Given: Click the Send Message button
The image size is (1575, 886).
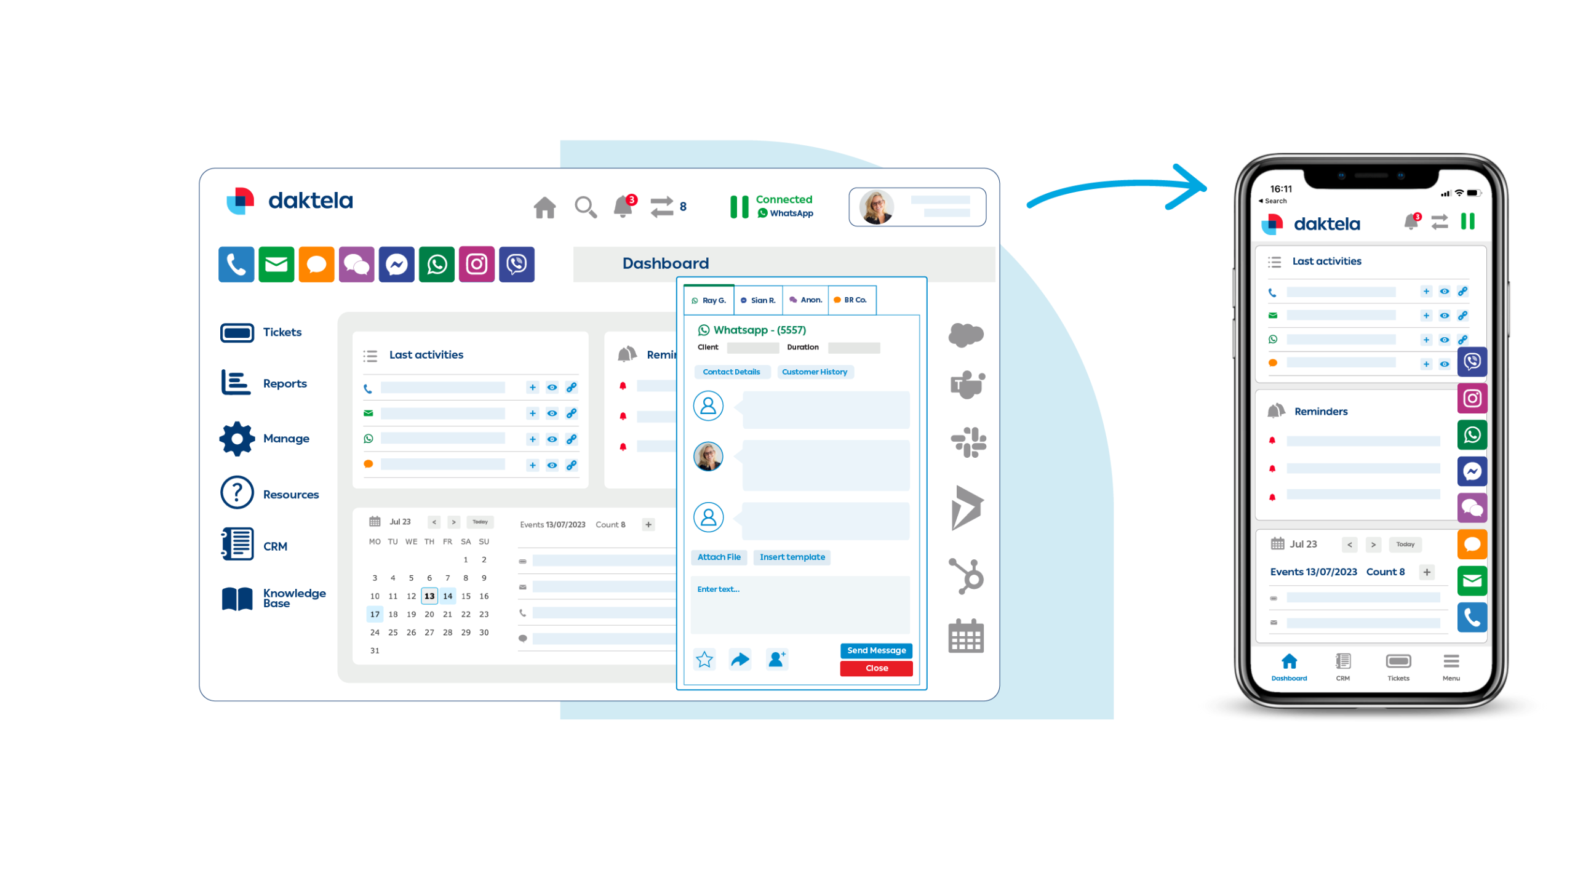Looking at the screenshot, I should pyautogui.click(x=876, y=650).
